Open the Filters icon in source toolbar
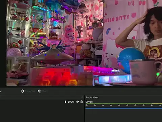Screen dimensions: 162x122 (39, 91)
